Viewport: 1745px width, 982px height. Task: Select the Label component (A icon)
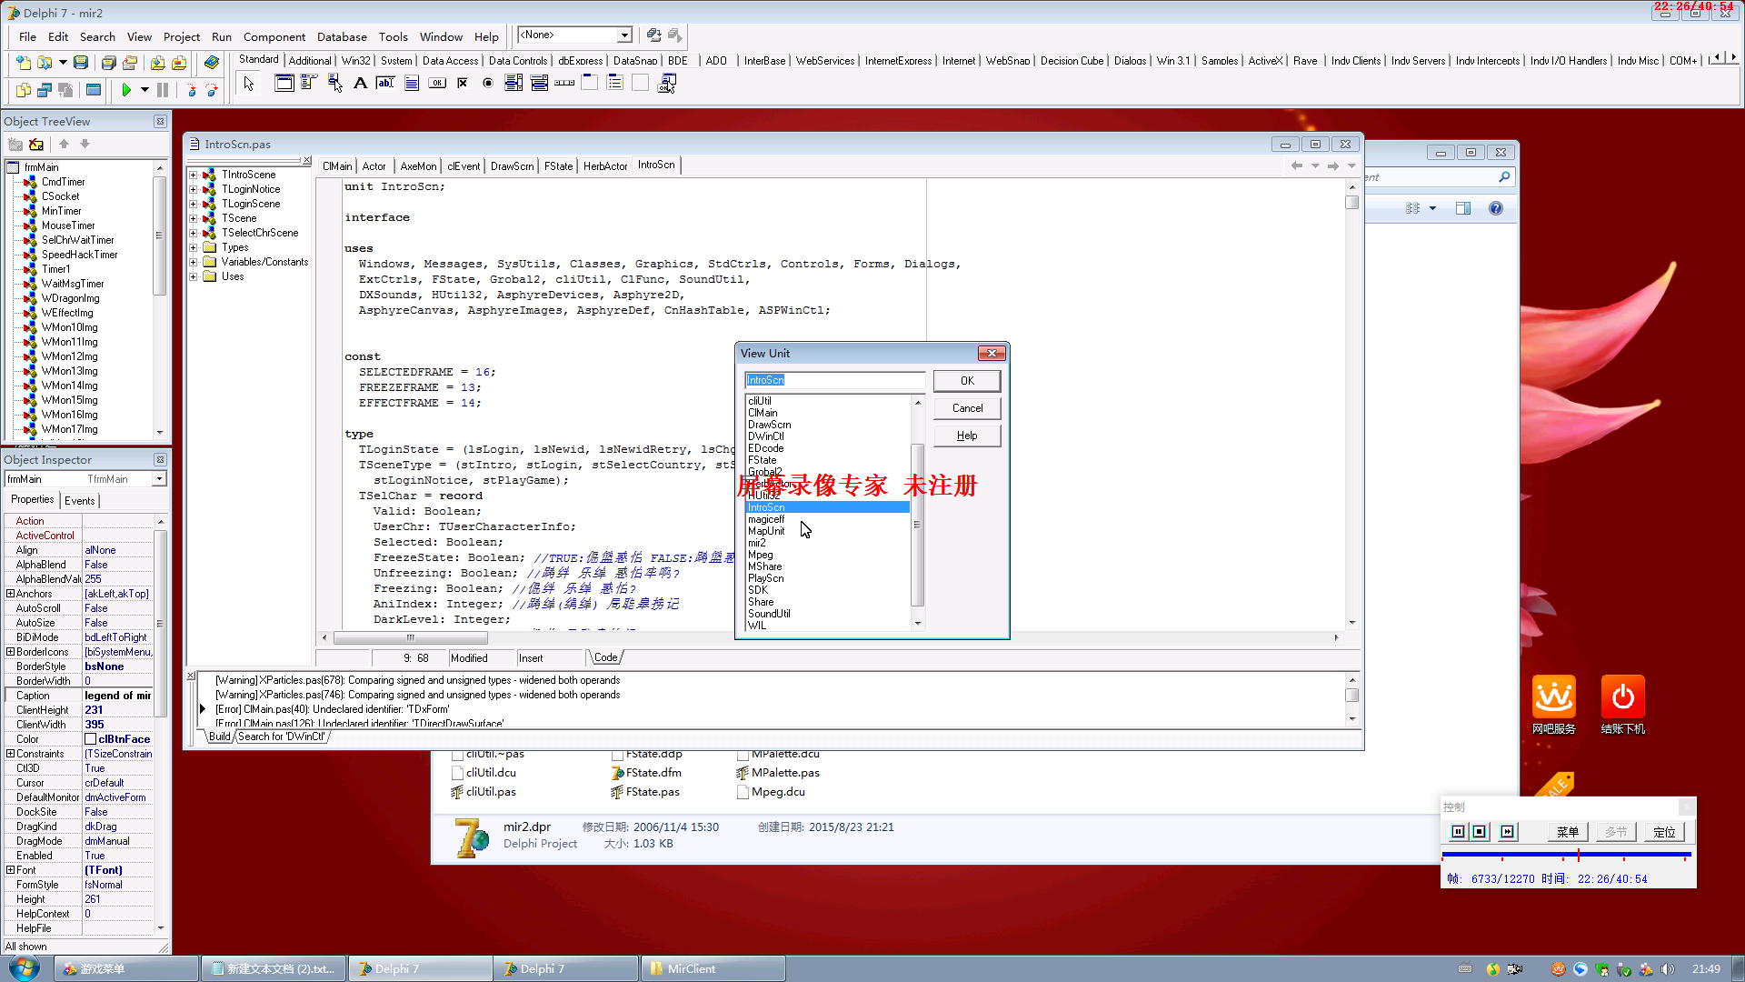[360, 84]
